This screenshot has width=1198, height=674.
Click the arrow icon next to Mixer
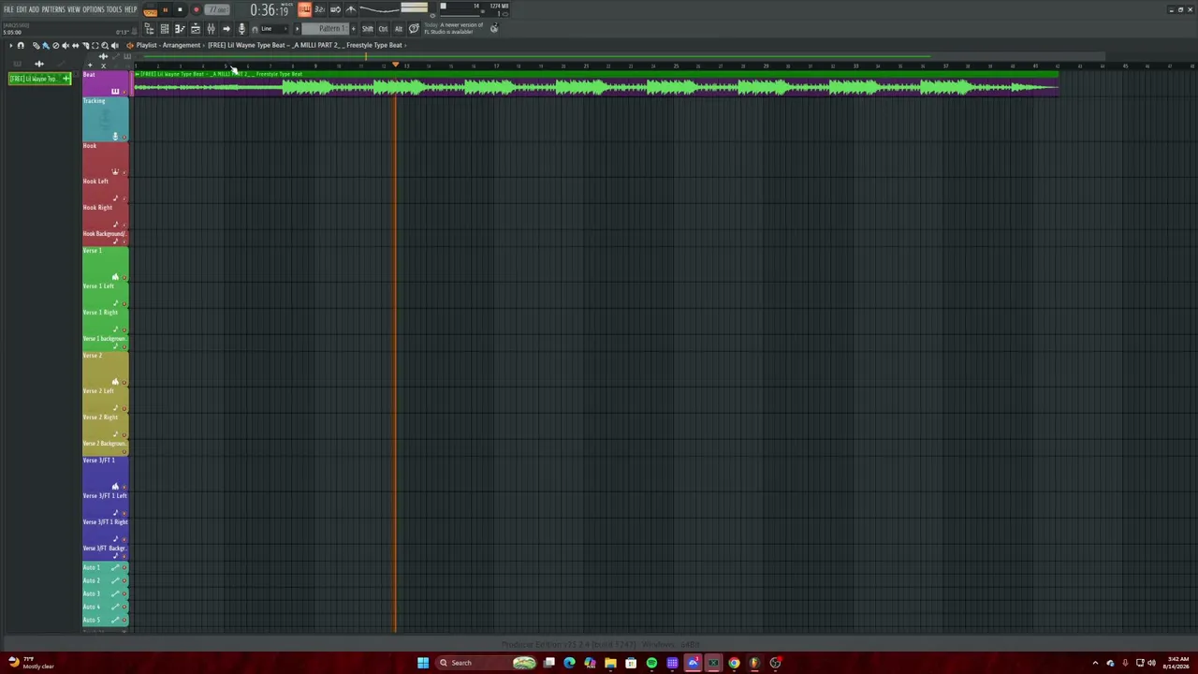click(x=226, y=29)
